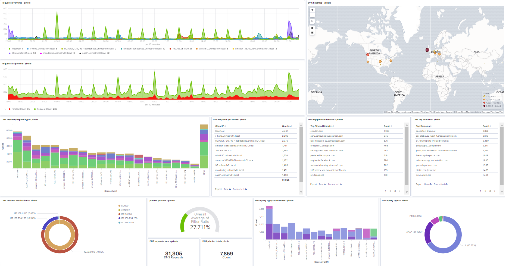Go to next page of top piholed domains
This screenshot has height=266, width=512.
pyautogui.click(x=400, y=191)
